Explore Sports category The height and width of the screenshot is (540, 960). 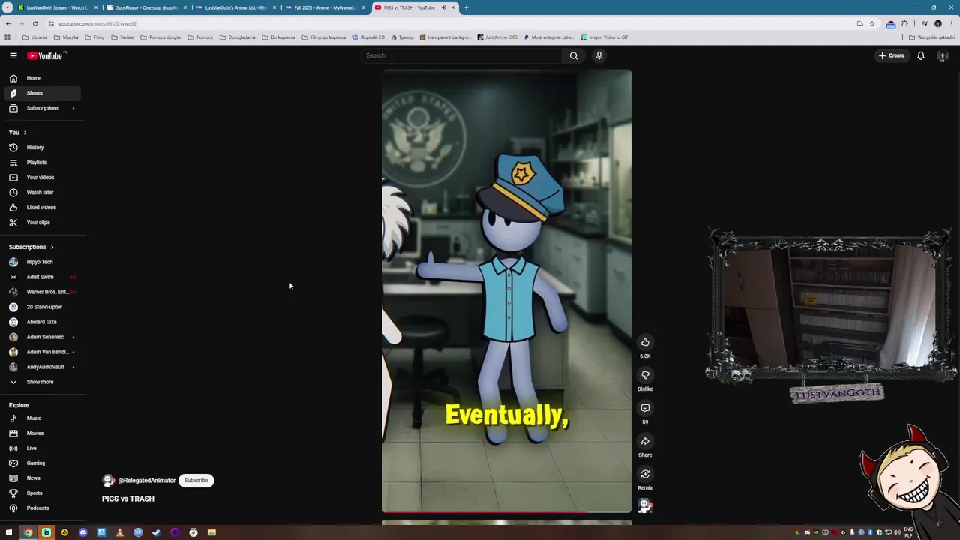point(43,493)
